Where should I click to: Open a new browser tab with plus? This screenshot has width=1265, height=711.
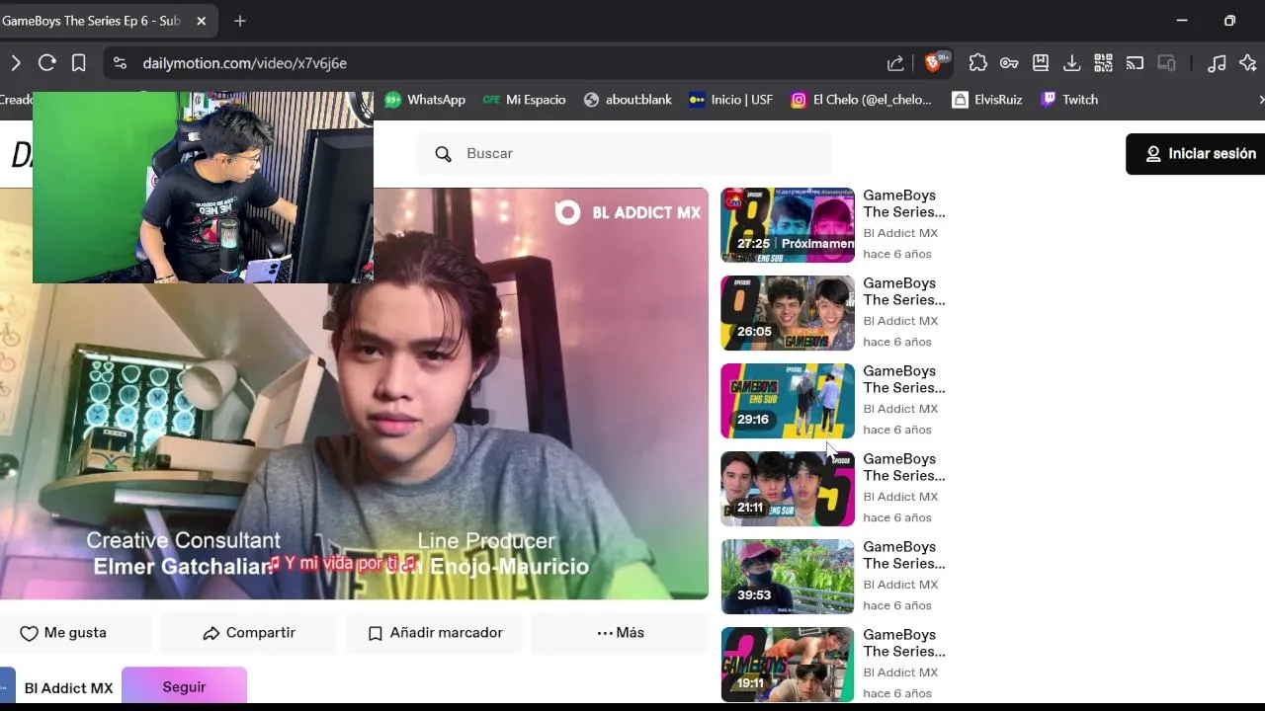240,21
